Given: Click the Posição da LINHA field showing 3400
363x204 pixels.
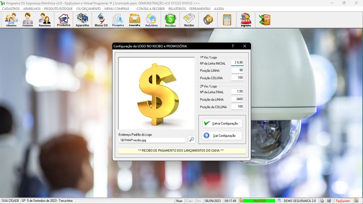Looking at the screenshot, I should tap(237, 99).
